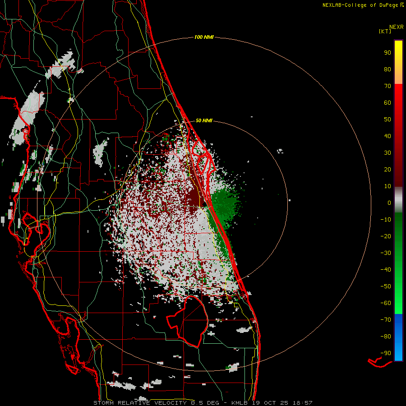Click the STORM RELATIVE VELOCITY caption at bottom
This screenshot has width=406, height=406.
pyautogui.click(x=203, y=403)
